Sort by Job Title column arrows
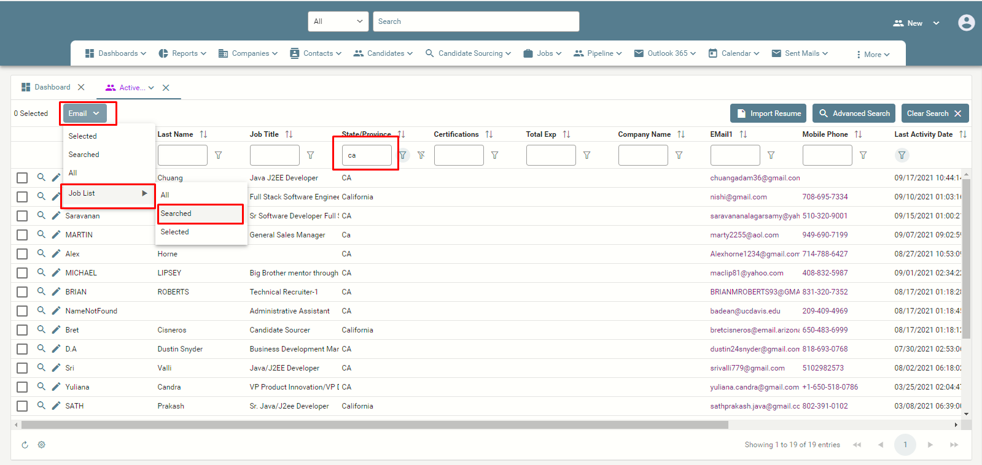 click(x=289, y=134)
